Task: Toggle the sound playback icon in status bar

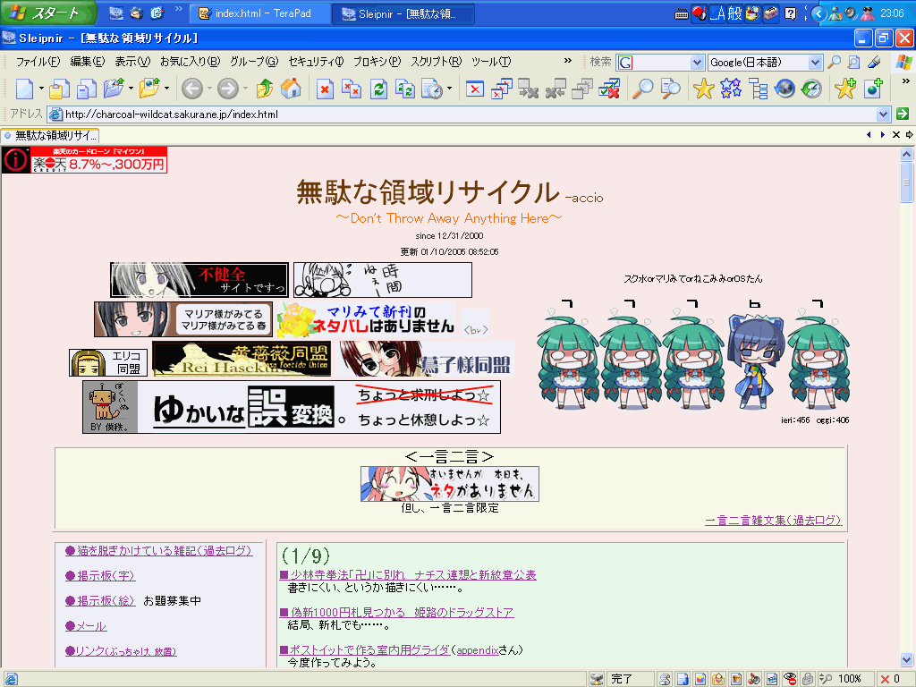Action: (x=754, y=679)
